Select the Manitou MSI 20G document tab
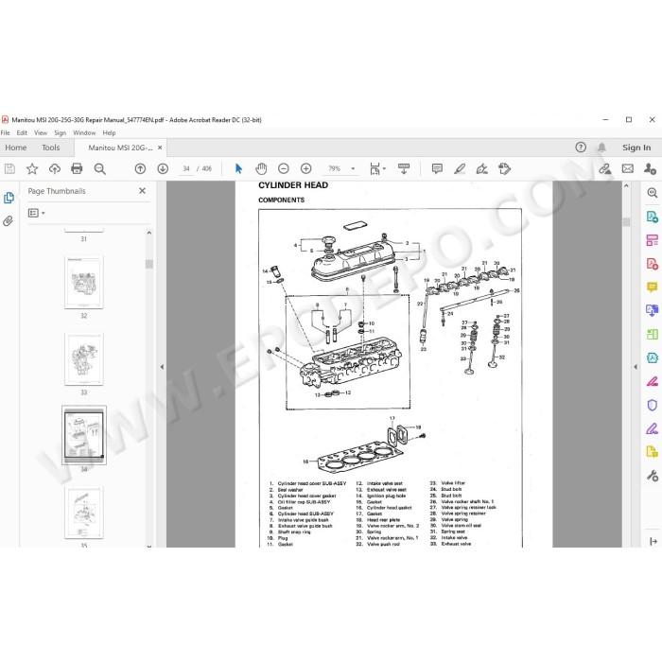Screen dimensions: 662x662 [x=120, y=148]
